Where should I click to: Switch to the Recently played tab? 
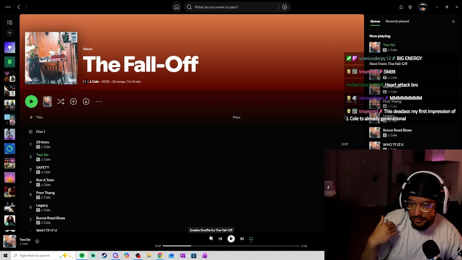click(x=397, y=21)
